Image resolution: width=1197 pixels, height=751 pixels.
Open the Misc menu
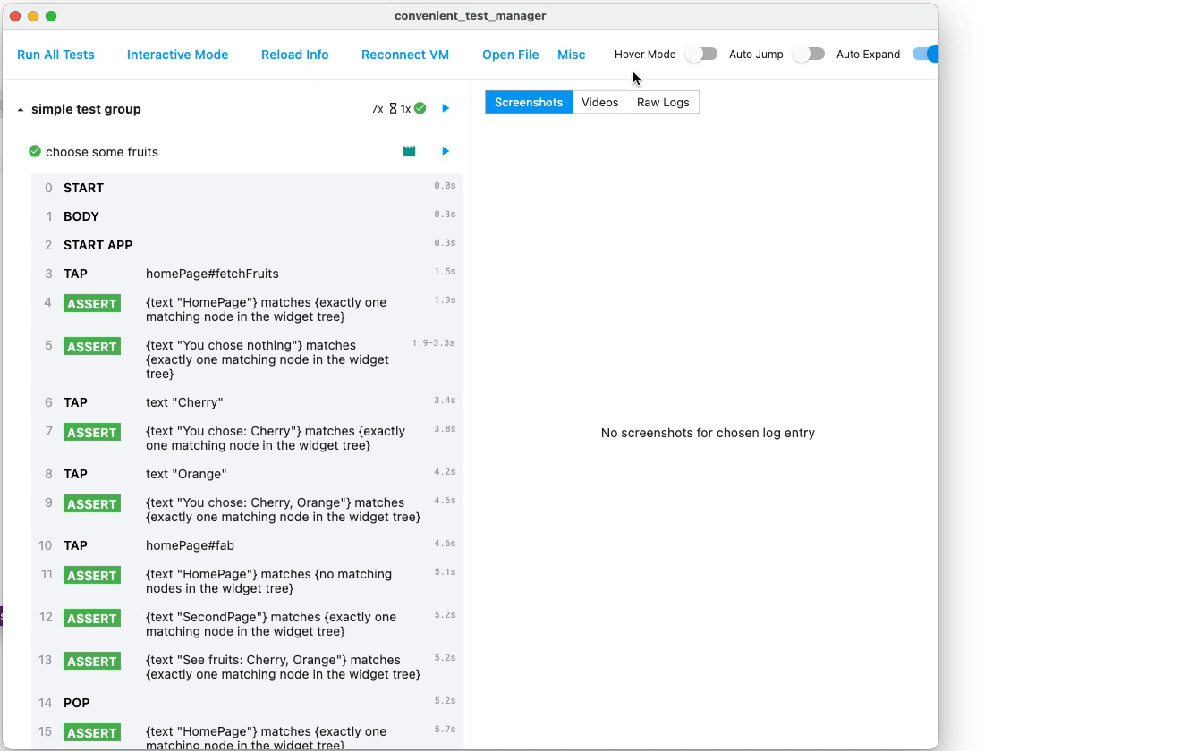(572, 55)
